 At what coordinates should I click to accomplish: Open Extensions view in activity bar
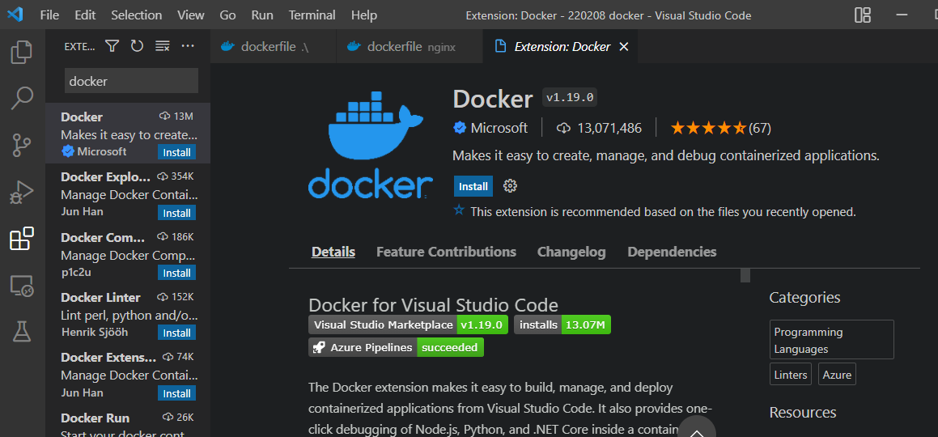pos(22,239)
